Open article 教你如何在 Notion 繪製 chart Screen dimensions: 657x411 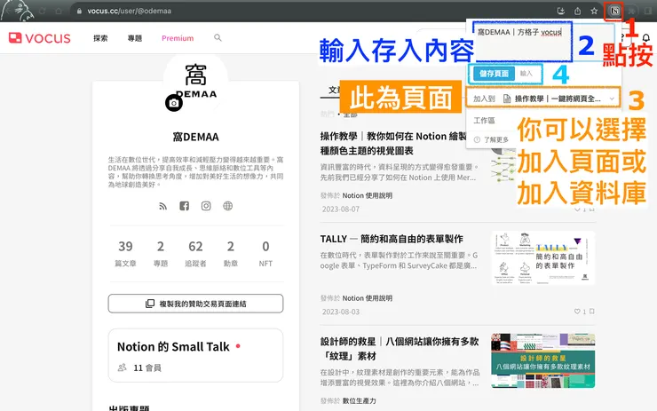click(394, 143)
